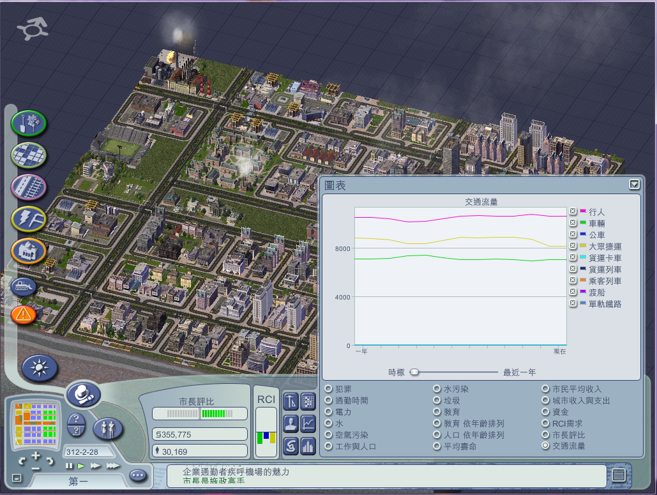Toggle the 貨運卡車 line in the chart legend
Viewport: 657px width, 495px height.
point(573,257)
